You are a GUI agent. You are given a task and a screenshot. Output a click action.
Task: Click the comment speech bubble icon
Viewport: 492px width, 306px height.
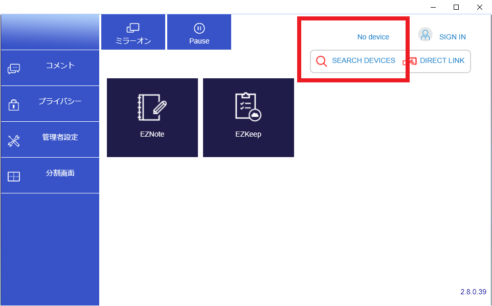pyautogui.click(x=14, y=69)
